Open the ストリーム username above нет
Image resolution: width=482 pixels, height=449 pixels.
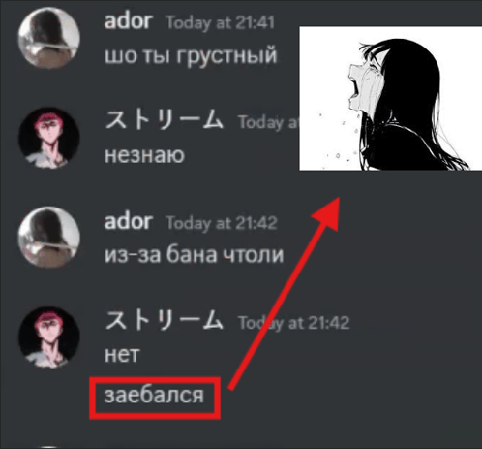pyautogui.click(x=164, y=320)
